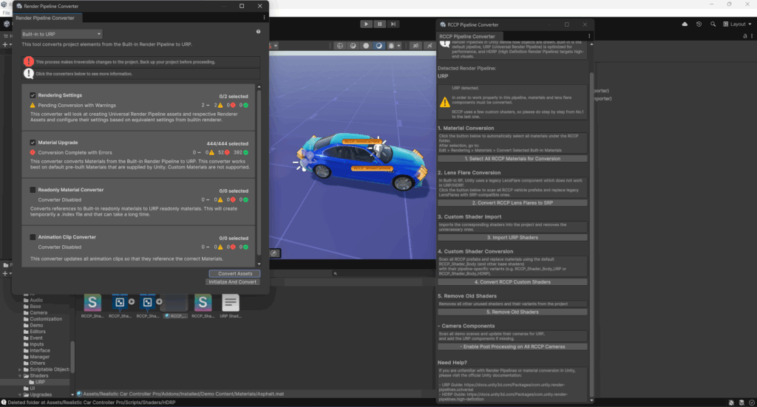Click Import URP Shaders button
The image size is (757, 407).
tap(513, 237)
